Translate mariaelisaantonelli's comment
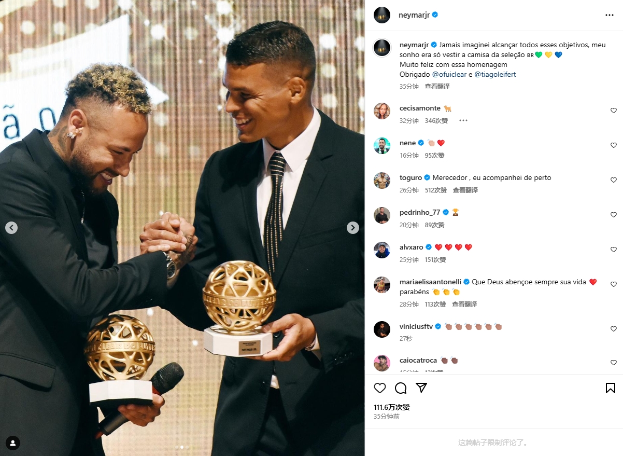623x456 pixels. tap(464, 305)
